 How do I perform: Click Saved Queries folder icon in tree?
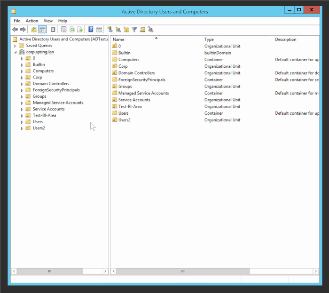tap(22, 46)
